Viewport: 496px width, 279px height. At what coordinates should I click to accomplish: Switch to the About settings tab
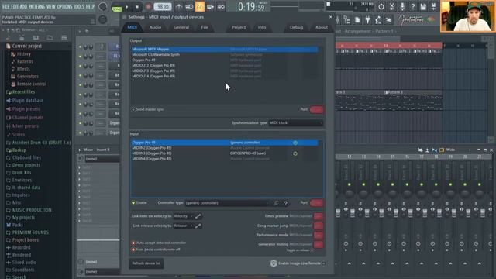322,28
